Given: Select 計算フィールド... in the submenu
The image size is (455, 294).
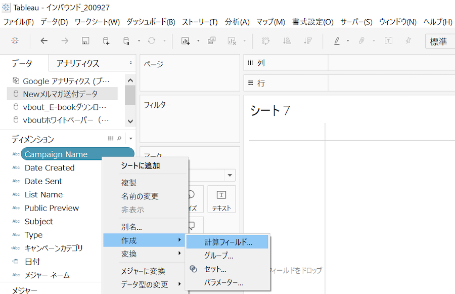Looking at the screenshot, I should pos(228,242).
